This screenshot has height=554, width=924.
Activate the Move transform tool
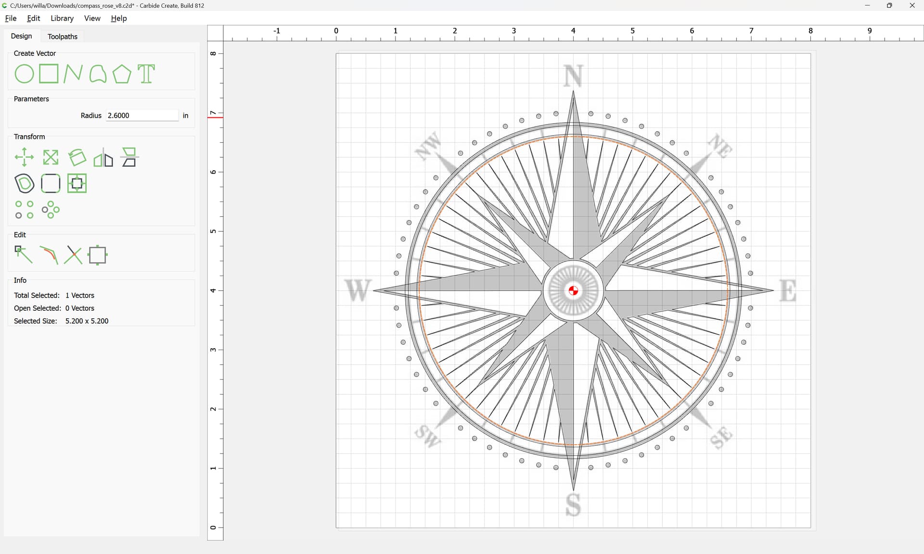click(24, 157)
